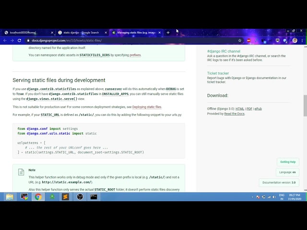Viewport: 307px width, 230px height.
Task: Open the Deploying static files link
Action: click(147, 107)
